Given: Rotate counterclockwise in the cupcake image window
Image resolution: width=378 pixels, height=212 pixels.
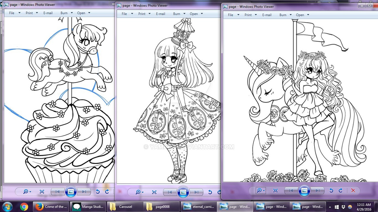Looking at the screenshot, I should (x=98, y=192).
